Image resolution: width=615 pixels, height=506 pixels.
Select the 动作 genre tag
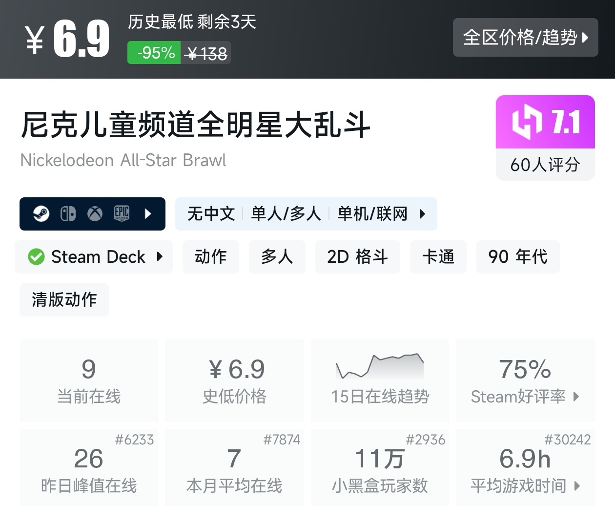(210, 256)
